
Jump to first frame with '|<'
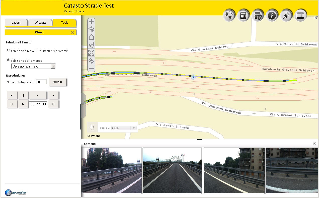tap(12, 104)
